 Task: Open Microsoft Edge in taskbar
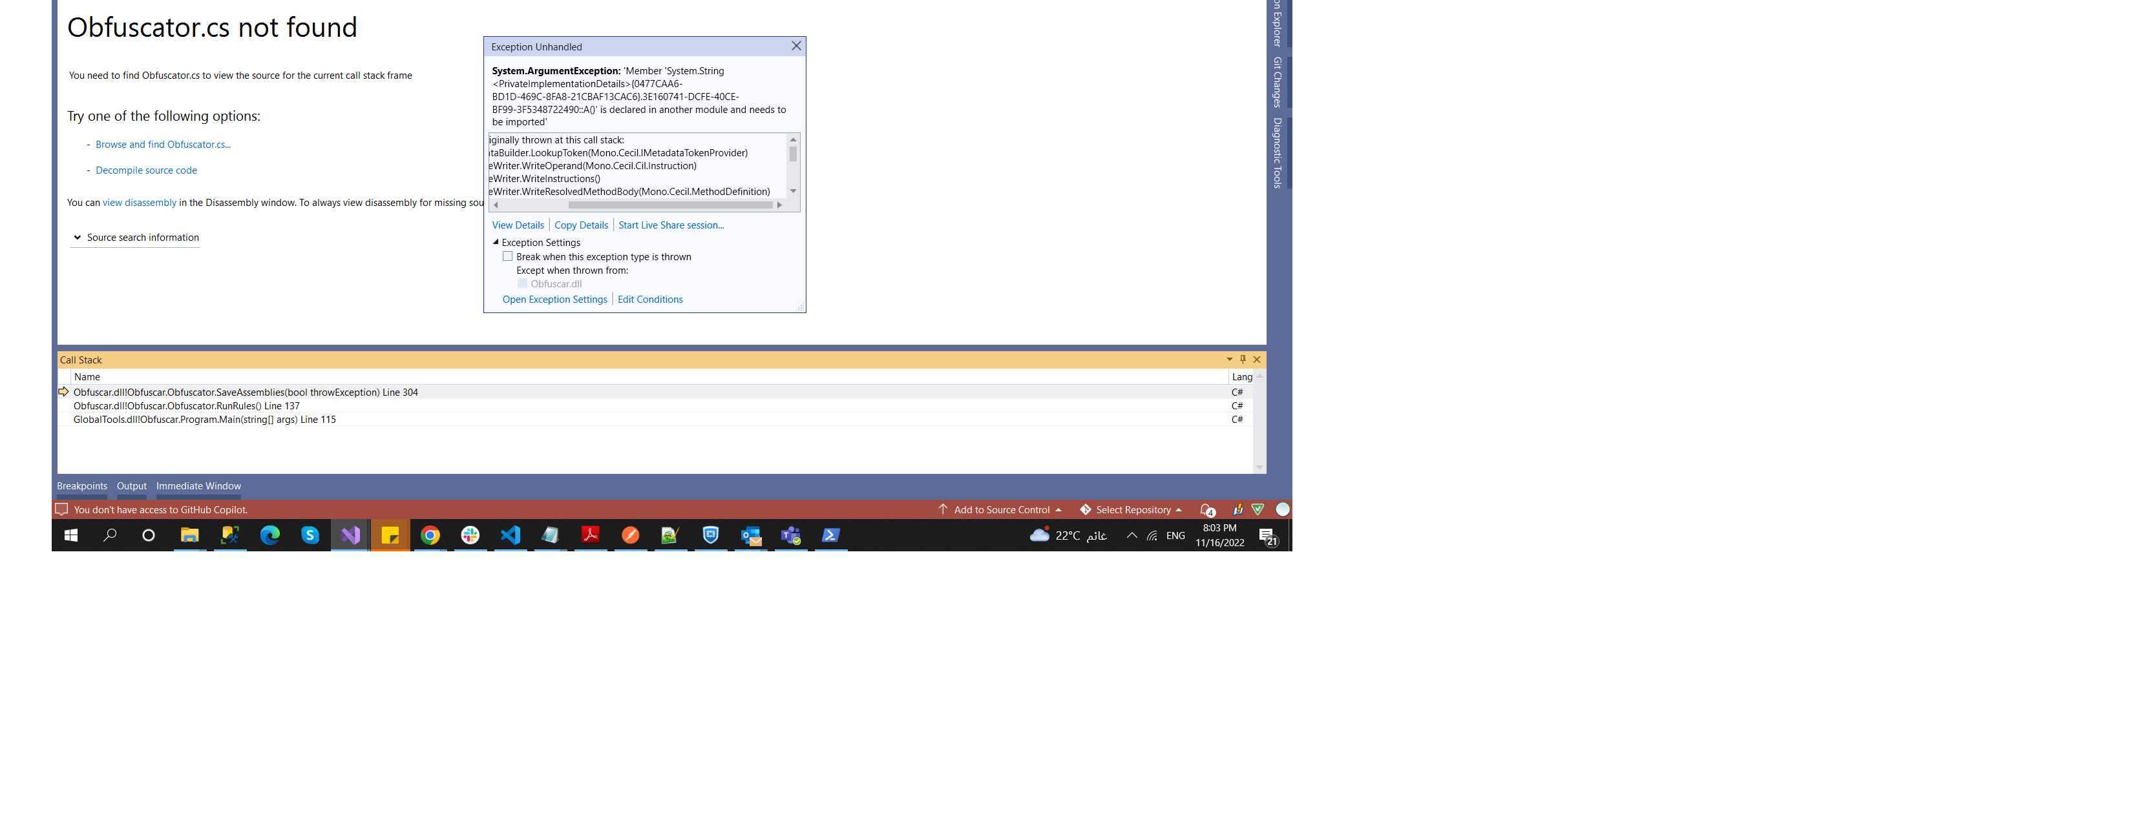pos(270,535)
